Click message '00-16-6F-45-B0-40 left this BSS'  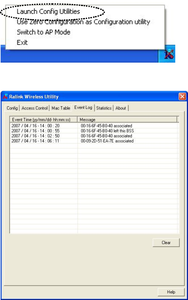point(107,131)
